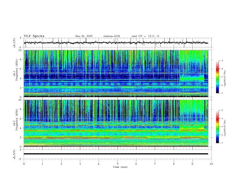238x184 pixels.
Task: Click the "ch.1(V)" waveform axis label
Action: click(14, 43)
